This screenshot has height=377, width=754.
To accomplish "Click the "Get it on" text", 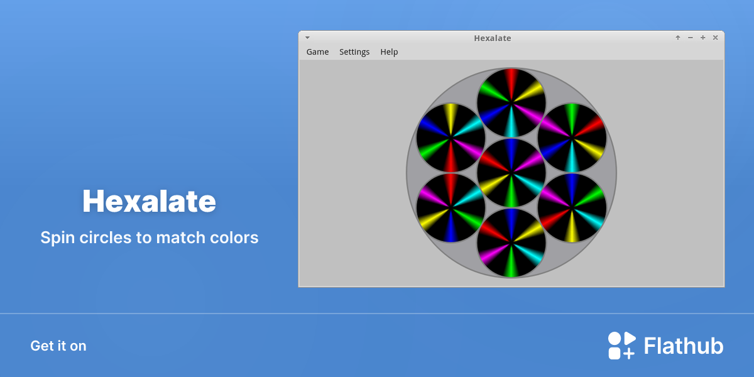I will pyautogui.click(x=58, y=346).
